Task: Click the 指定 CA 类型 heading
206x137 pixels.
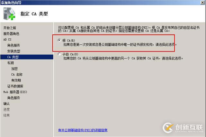Action: click(x=34, y=14)
